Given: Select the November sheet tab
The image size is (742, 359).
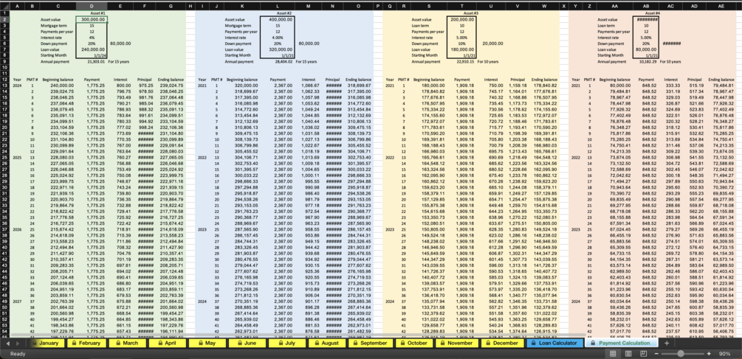Looking at the screenshot, I should 456,344.
